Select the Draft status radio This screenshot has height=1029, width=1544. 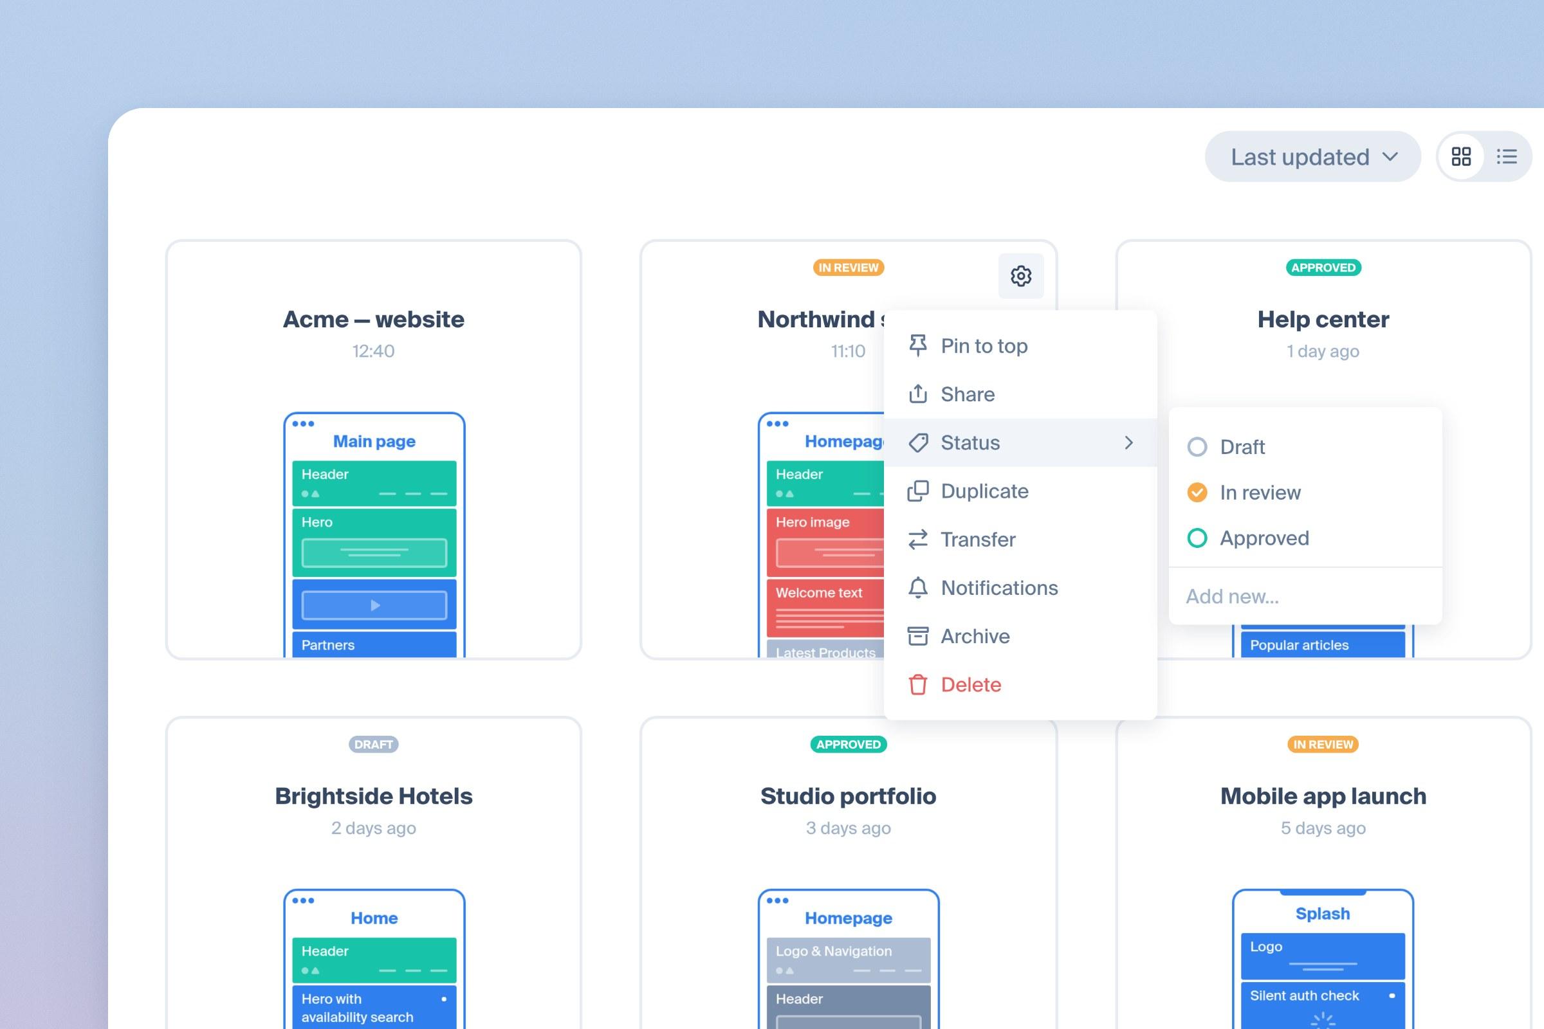pyautogui.click(x=1197, y=447)
